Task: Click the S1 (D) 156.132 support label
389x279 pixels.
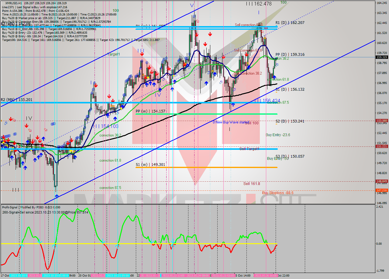Action: coord(290,89)
